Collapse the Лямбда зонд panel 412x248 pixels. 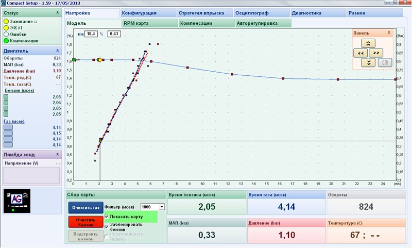coord(57,154)
